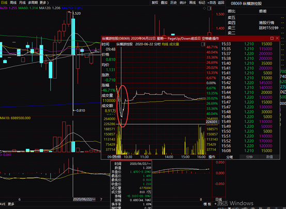Viewport: 286px width, 209px height.
Task: Switch to the 月线 monthly chart tab
Action: pos(22,3)
